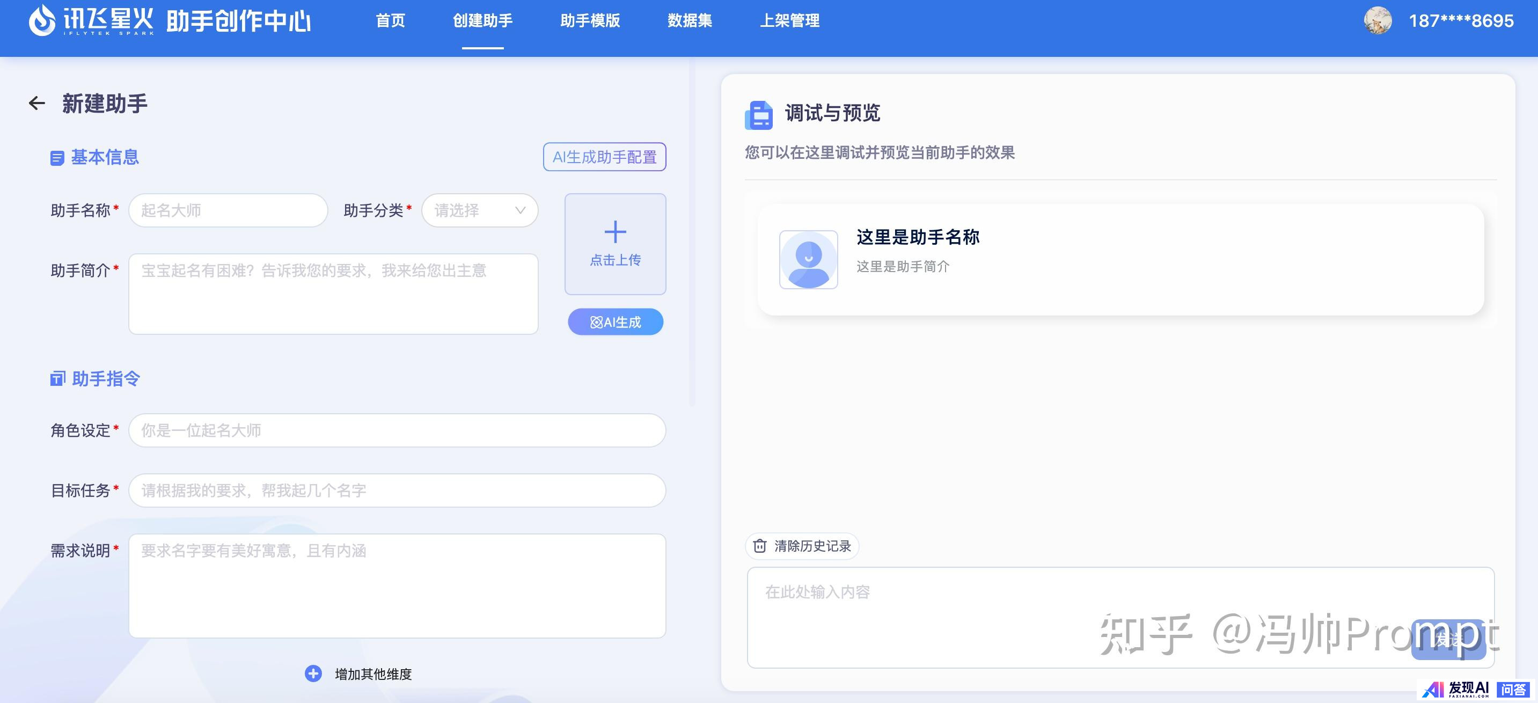This screenshot has height=703, width=1538.
Task: Click the blue plus icon for 增加其他维度
Action: click(313, 673)
